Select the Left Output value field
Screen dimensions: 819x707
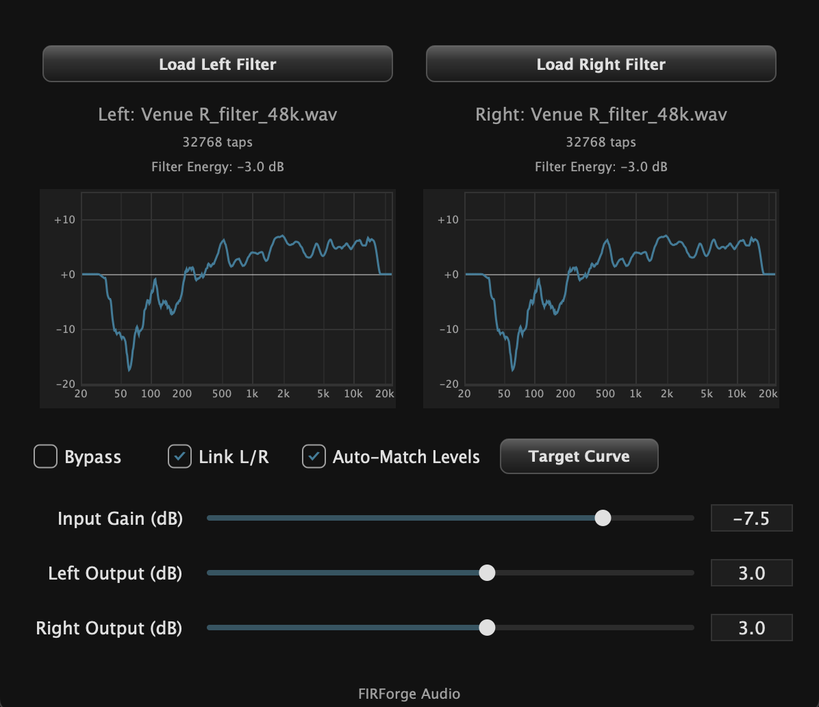click(x=751, y=573)
